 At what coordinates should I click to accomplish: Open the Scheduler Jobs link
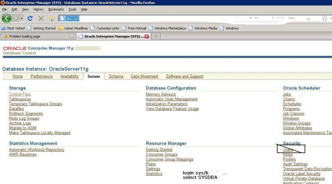pos(287,94)
